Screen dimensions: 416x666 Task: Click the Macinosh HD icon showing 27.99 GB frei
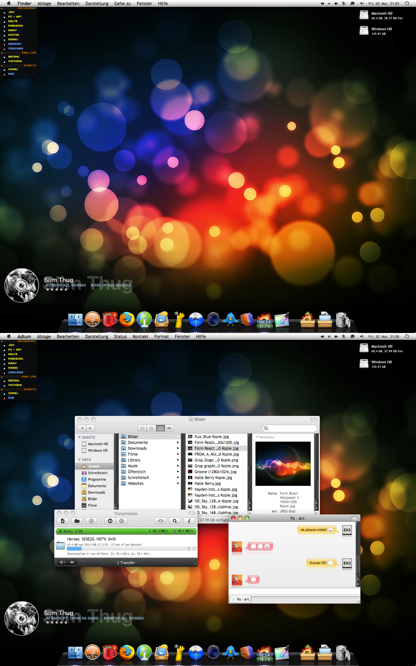tap(364, 348)
